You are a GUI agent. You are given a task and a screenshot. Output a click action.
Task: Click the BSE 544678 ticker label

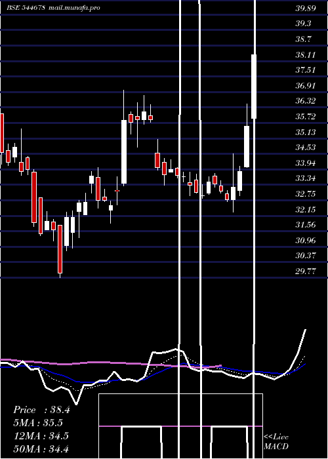26,8
